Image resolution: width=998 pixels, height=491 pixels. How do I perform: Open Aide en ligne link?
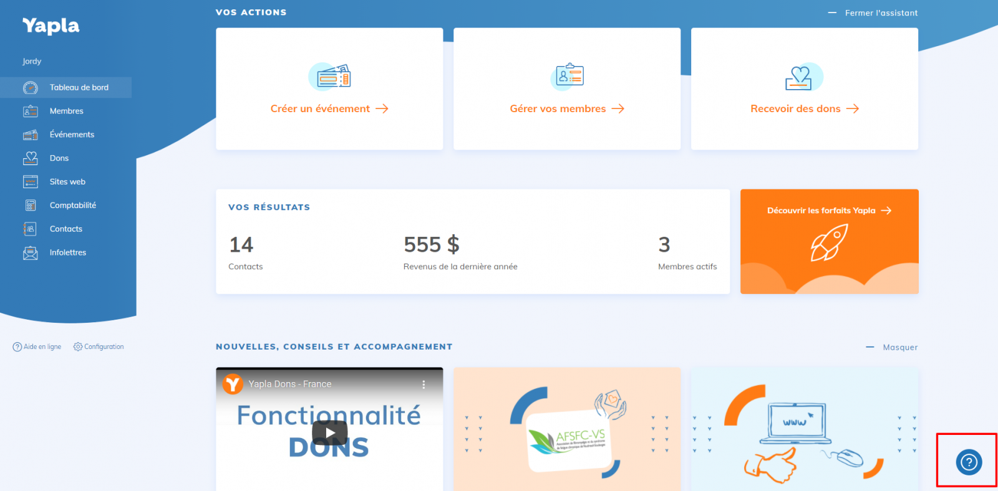coord(42,347)
